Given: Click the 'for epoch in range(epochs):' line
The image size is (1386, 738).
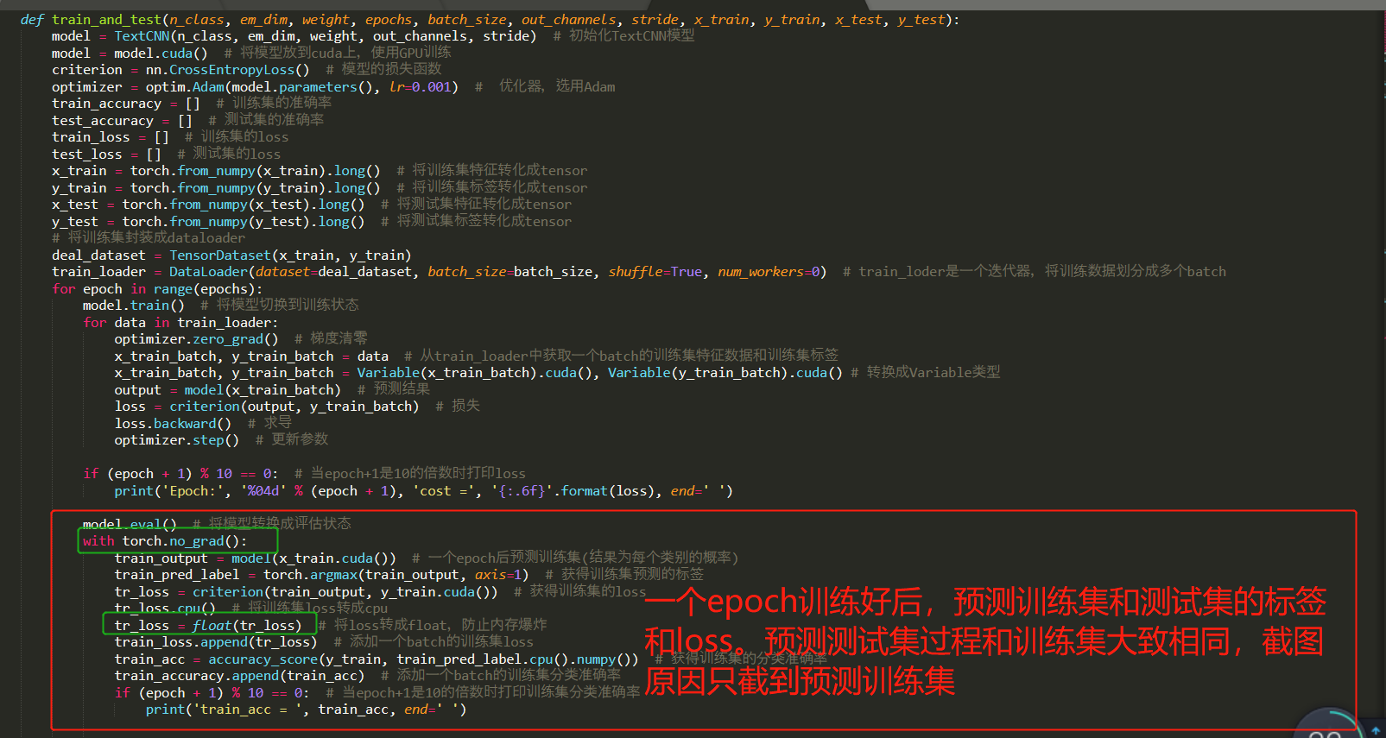Looking at the screenshot, I should pos(157,289).
